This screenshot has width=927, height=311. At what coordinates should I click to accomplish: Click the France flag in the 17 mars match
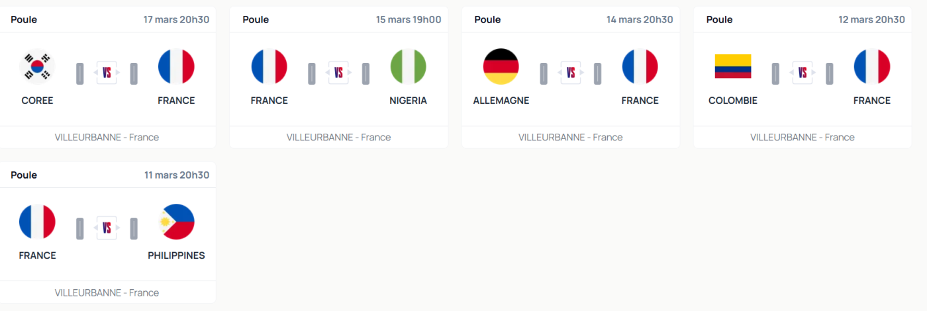[x=176, y=66]
